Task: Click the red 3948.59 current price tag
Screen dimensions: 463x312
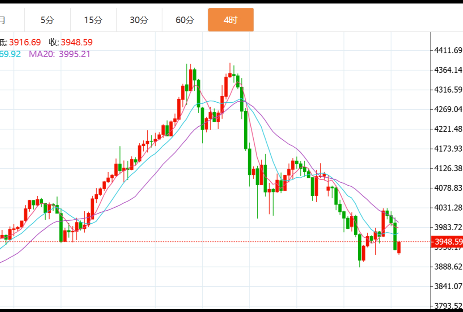Action: (447, 242)
